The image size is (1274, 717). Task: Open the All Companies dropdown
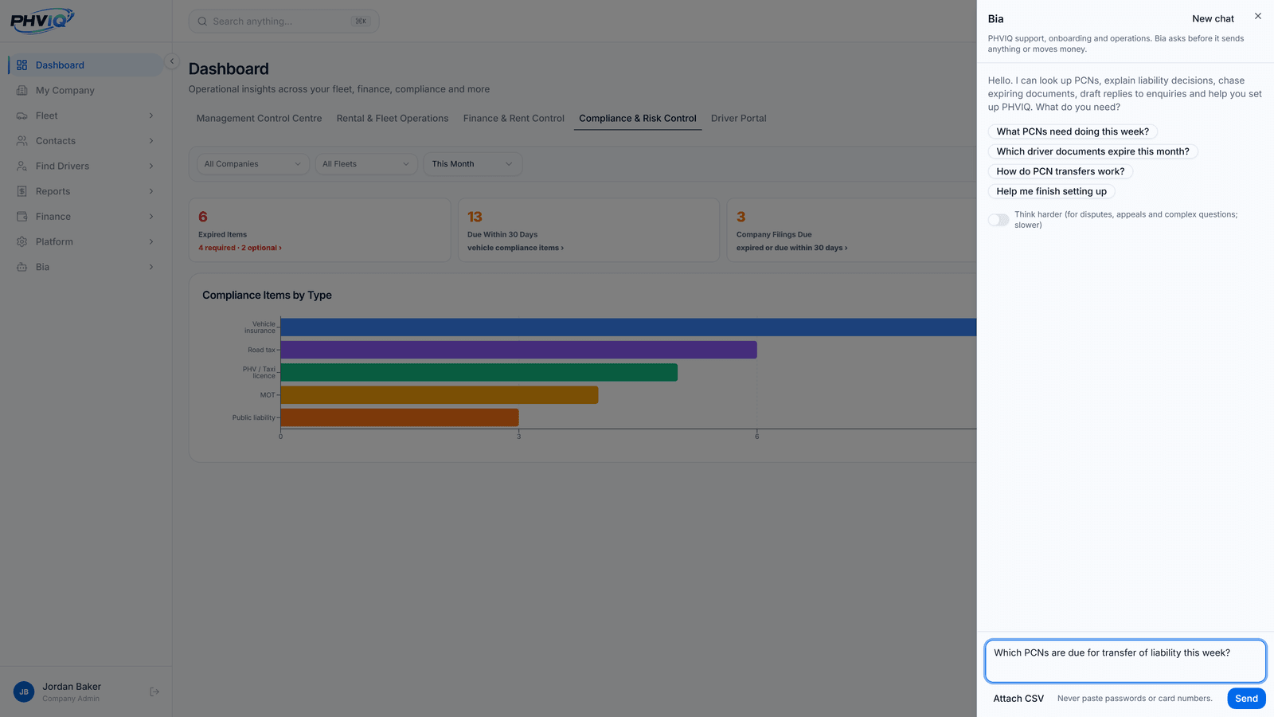252,164
